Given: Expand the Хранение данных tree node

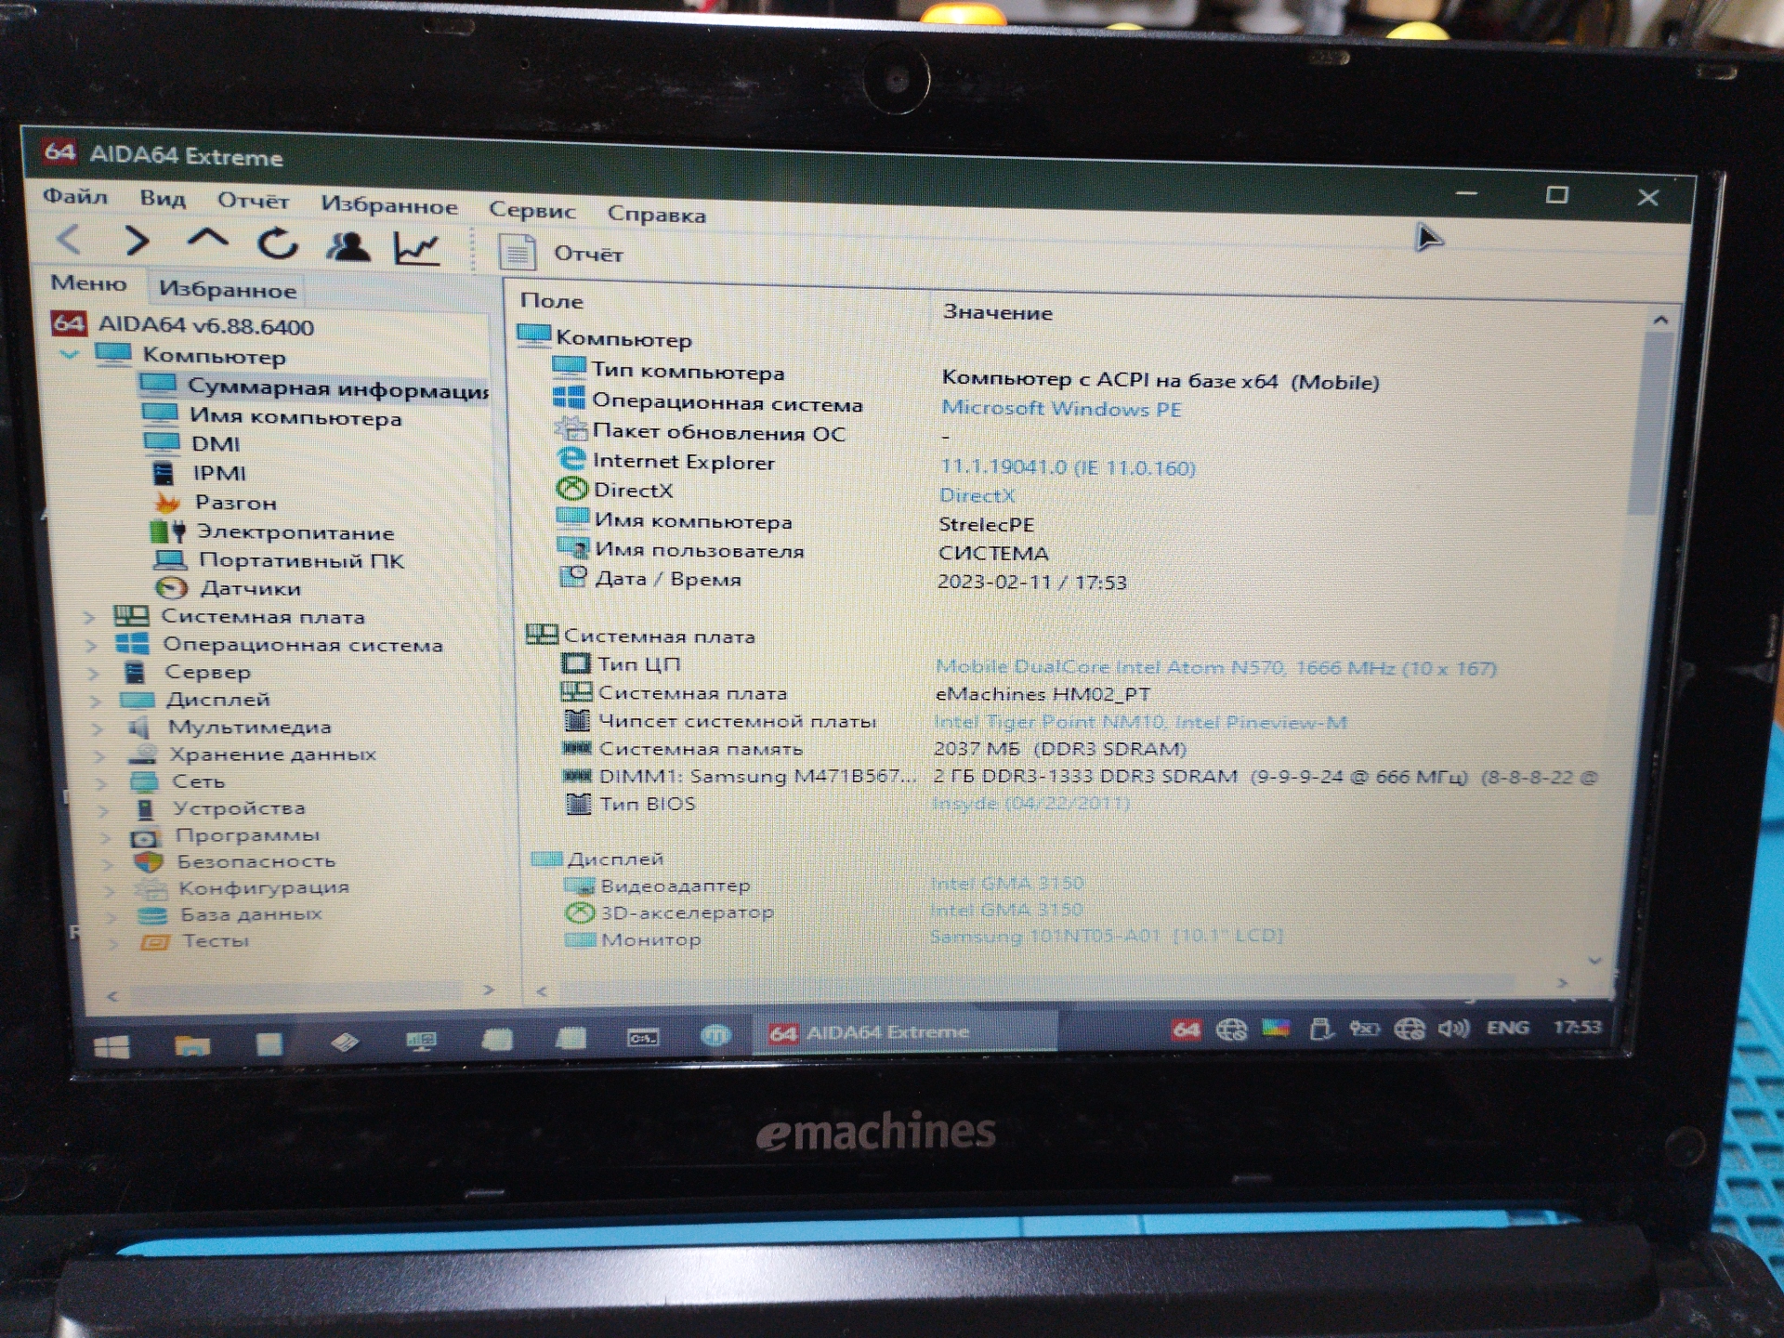Looking at the screenshot, I should point(98,754).
